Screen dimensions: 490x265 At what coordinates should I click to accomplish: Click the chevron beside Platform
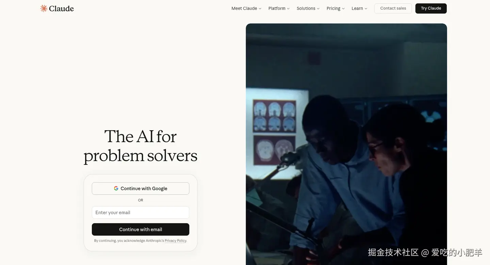(288, 9)
